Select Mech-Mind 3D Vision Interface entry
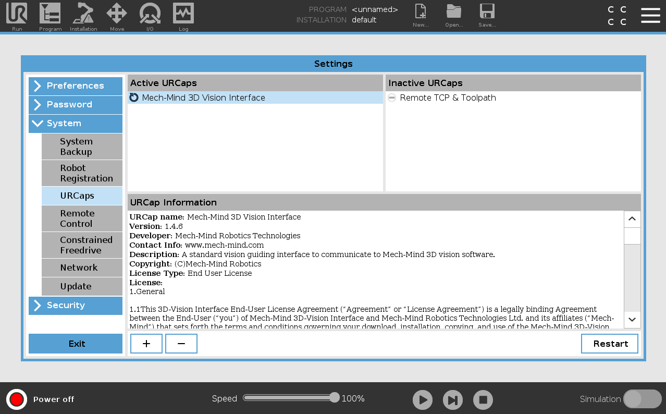 255,98
